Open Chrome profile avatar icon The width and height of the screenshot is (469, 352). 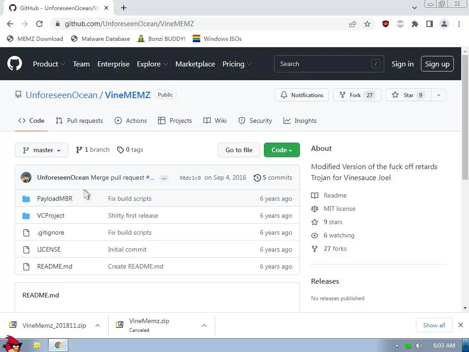pyautogui.click(x=444, y=24)
